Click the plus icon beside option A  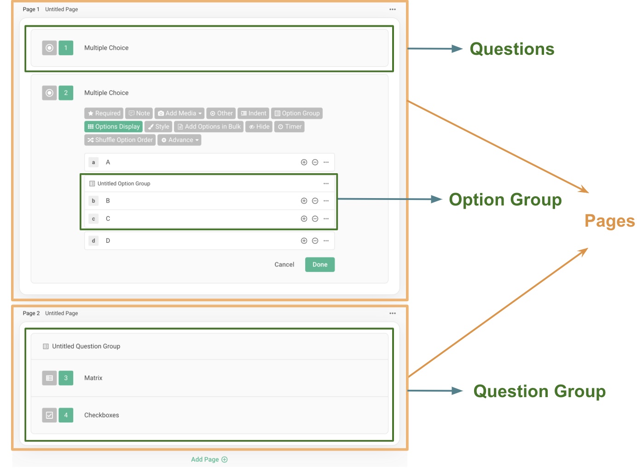pos(304,162)
